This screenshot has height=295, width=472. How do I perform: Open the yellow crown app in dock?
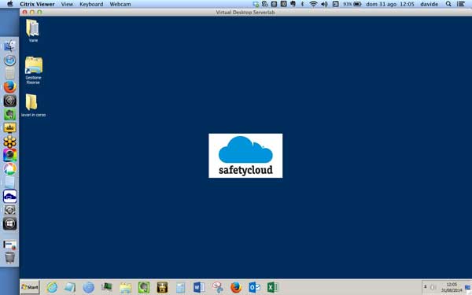click(9, 128)
